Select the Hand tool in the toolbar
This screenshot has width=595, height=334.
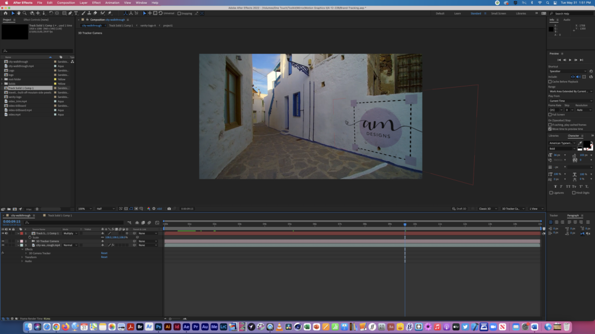[x=19, y=13]
